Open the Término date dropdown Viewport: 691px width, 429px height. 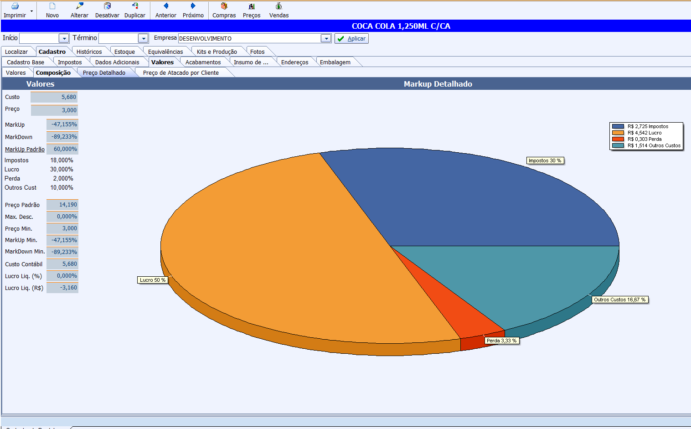click(143, 39)
